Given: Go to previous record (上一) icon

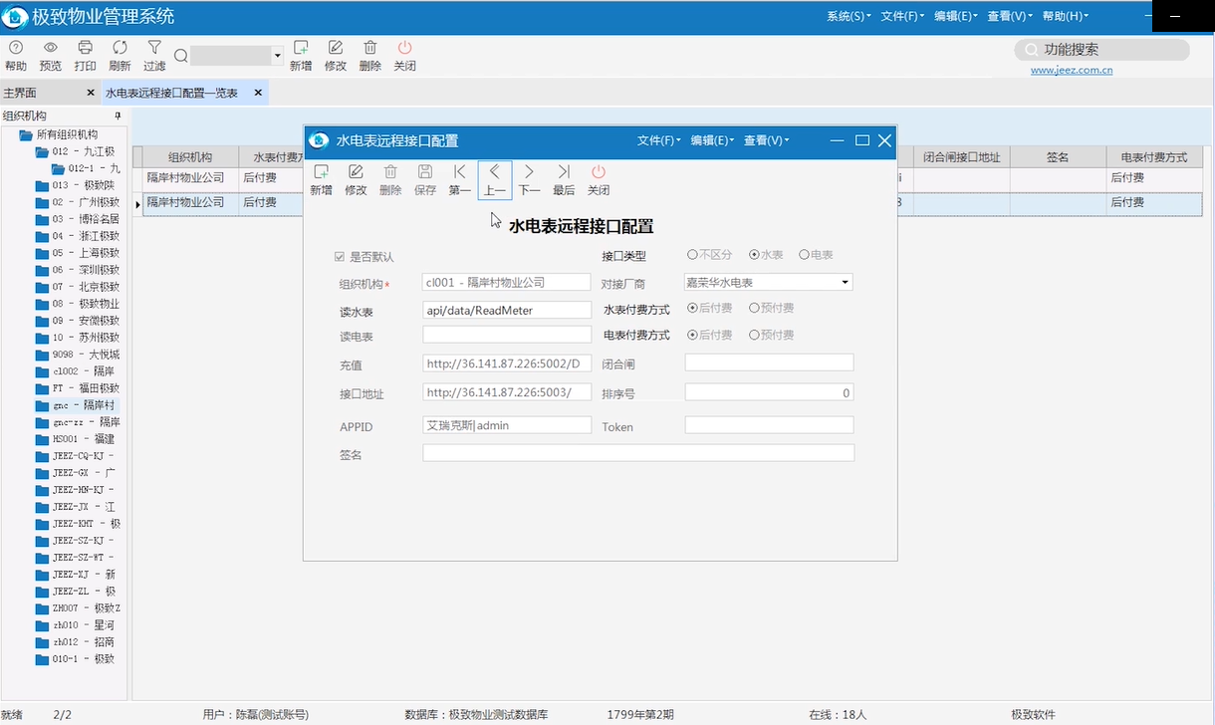Looking at the screenshot, I should pyautogui.click(x=494, y=172).
